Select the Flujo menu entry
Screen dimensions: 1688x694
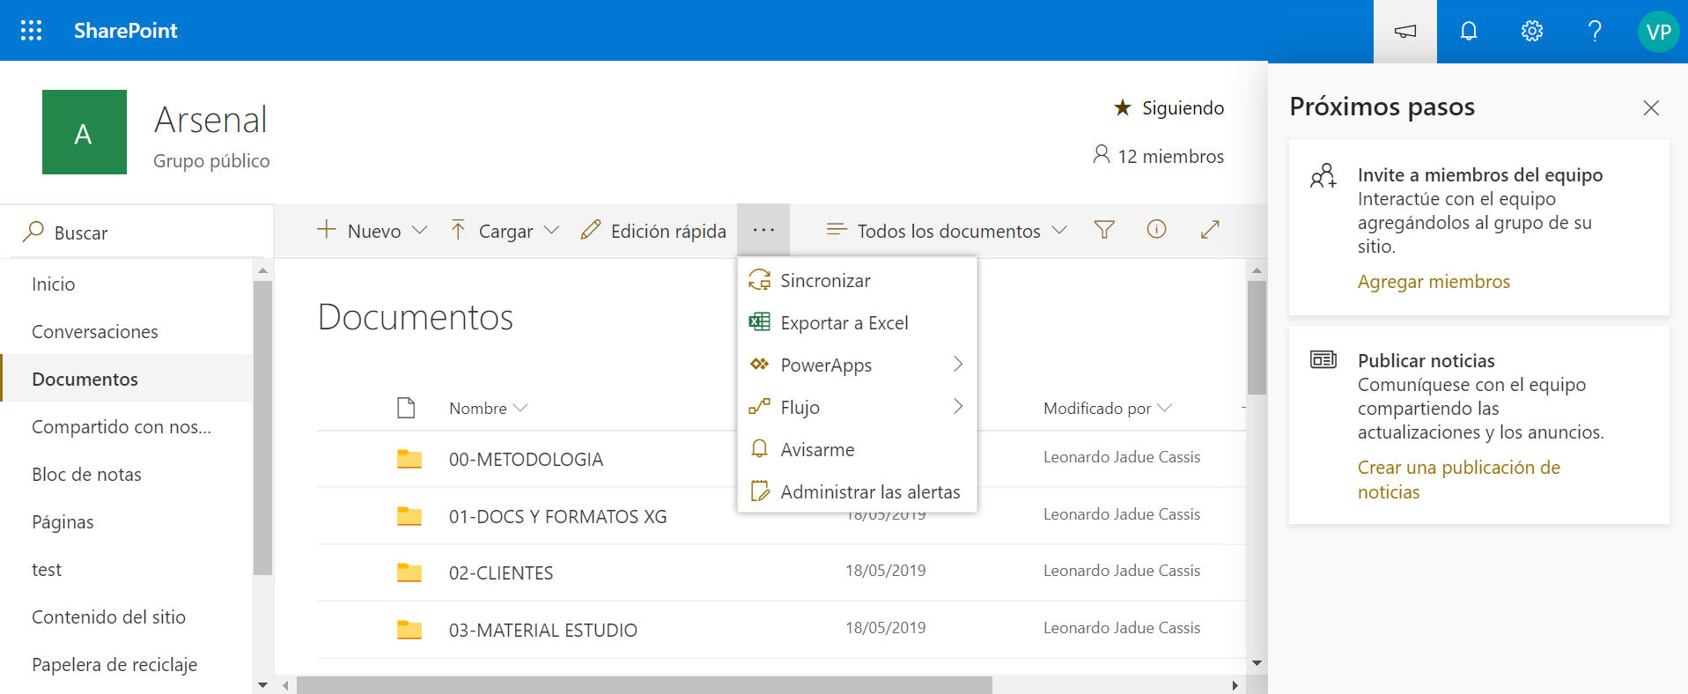[x=858, y=407]
